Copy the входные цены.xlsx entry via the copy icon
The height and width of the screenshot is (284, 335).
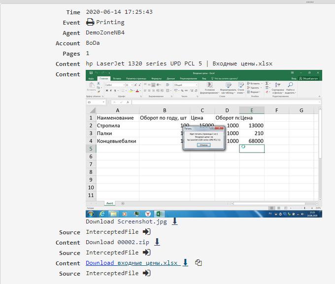198,262
